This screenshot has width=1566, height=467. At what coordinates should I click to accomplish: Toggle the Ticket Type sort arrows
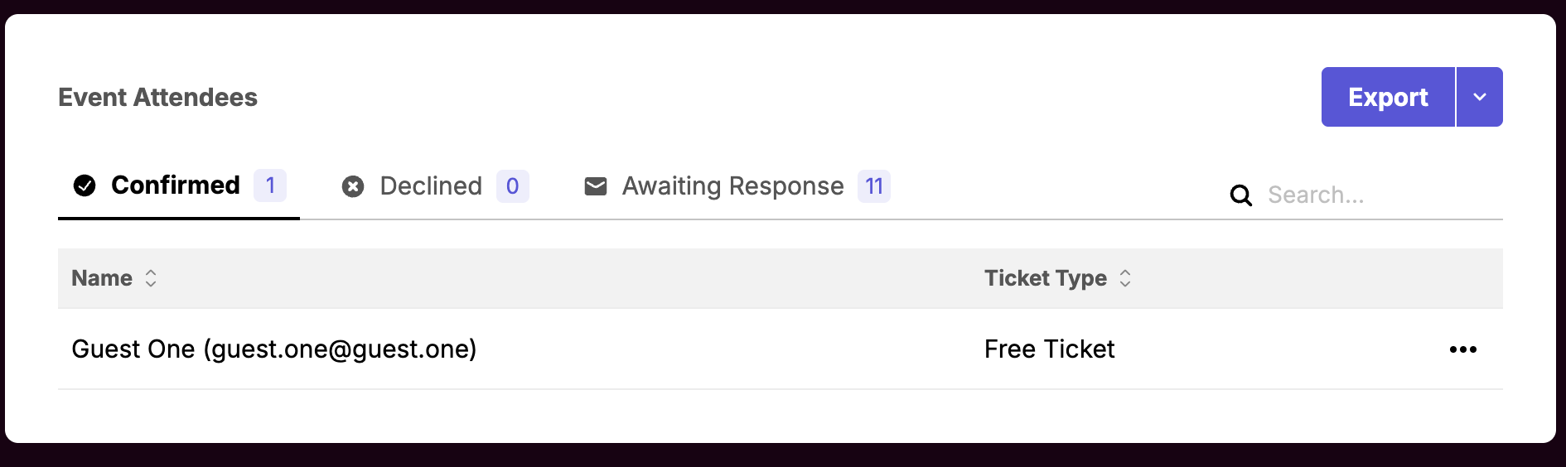(x=1125, y=278)
